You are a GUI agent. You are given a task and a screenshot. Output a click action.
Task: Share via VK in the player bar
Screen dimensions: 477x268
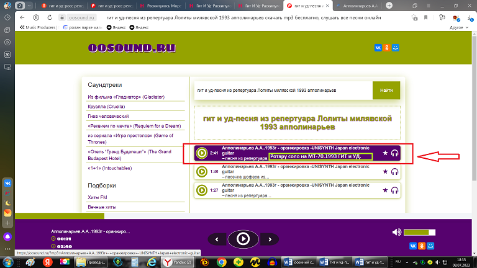(x=413, y=246)
